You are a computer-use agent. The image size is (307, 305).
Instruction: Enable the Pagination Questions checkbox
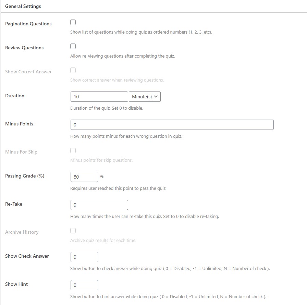(73, 22)
